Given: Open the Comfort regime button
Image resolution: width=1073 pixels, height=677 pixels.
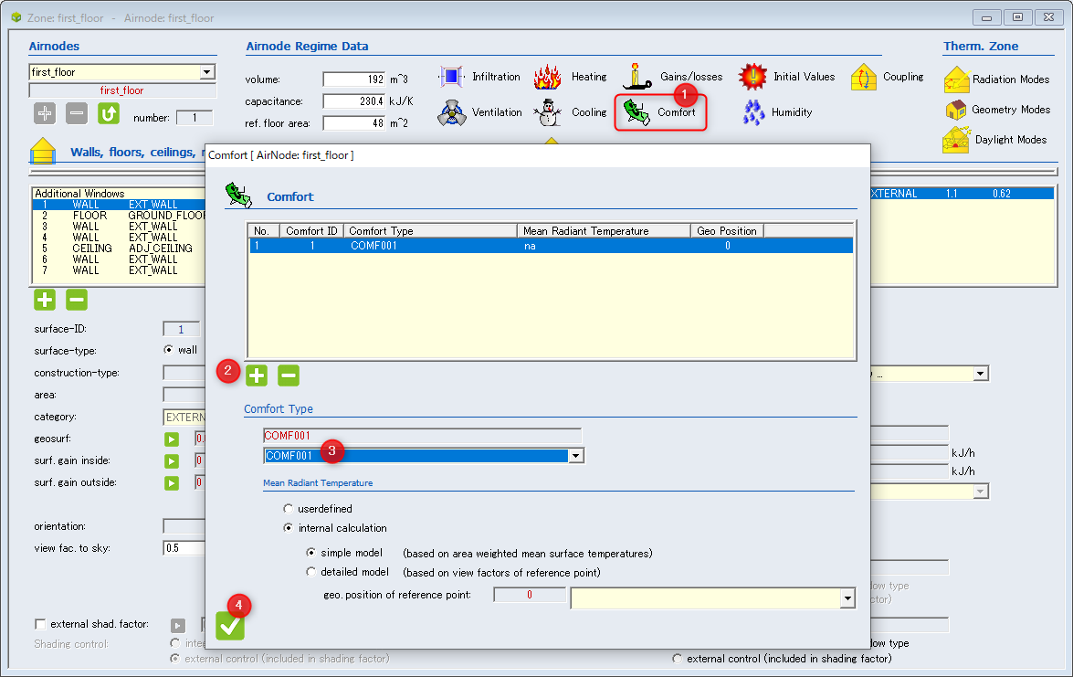Looking at the screenshot, I should click(x=660, y=112).
